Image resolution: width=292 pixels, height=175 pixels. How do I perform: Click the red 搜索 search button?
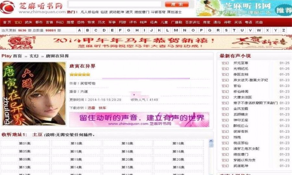(177, 4)
